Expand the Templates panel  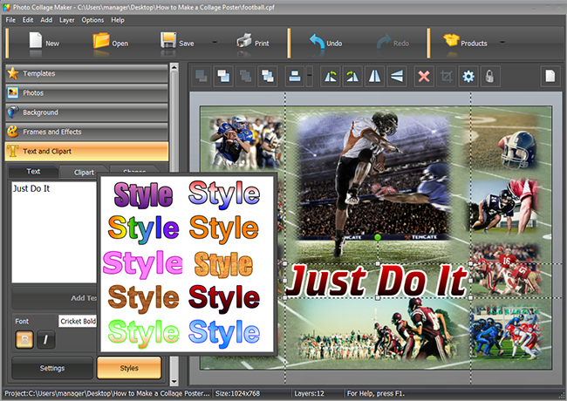(x=86, y=73)
